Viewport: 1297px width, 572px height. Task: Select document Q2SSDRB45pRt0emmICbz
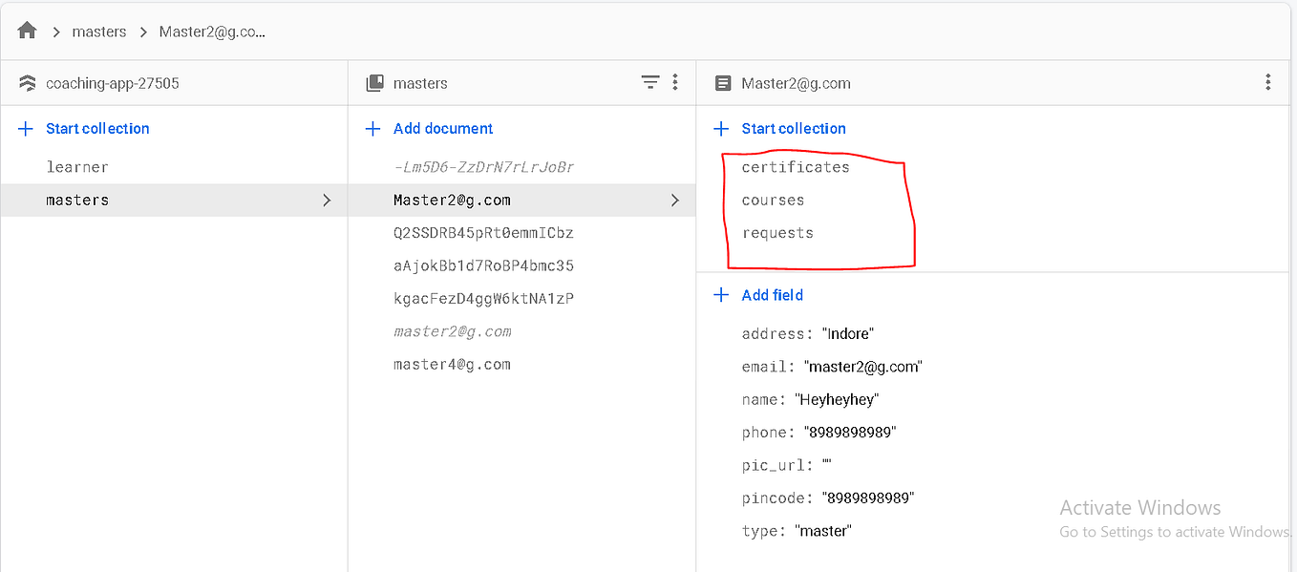[483, 232]
